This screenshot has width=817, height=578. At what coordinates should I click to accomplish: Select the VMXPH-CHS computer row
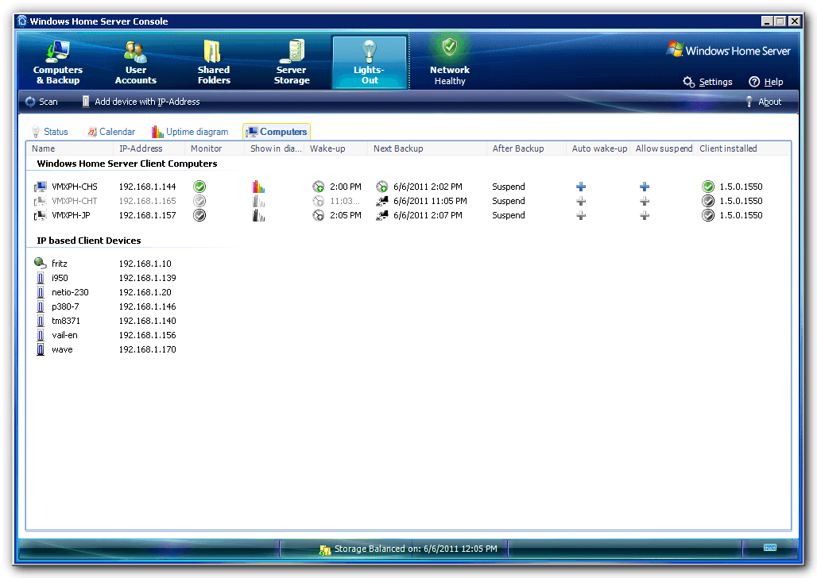tap(408, 187)
